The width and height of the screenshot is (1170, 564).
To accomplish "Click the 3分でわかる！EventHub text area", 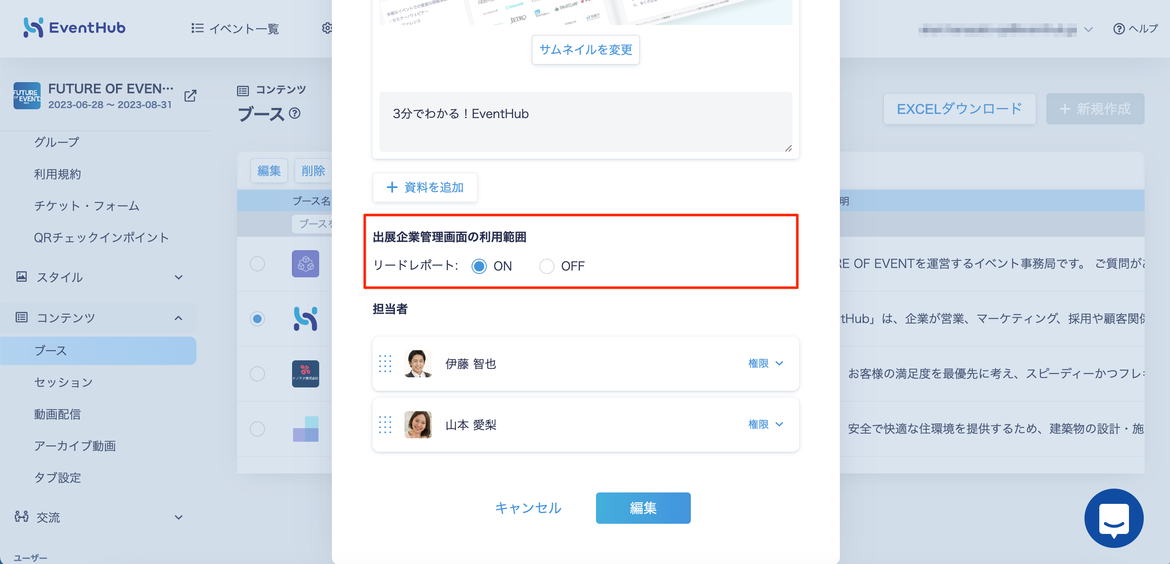I will (585, 122).
